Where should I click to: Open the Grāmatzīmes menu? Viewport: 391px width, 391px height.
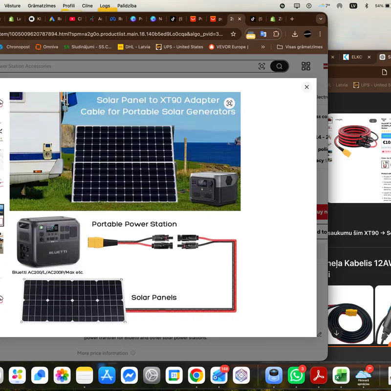tap(42, 5)
